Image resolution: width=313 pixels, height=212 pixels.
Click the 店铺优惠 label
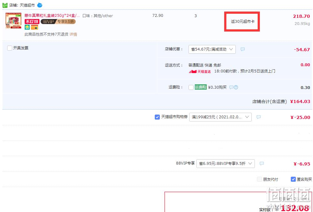tap(174, 49)
